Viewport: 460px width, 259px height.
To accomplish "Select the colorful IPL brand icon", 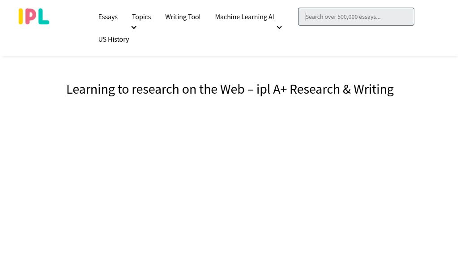I will [34, 16].
